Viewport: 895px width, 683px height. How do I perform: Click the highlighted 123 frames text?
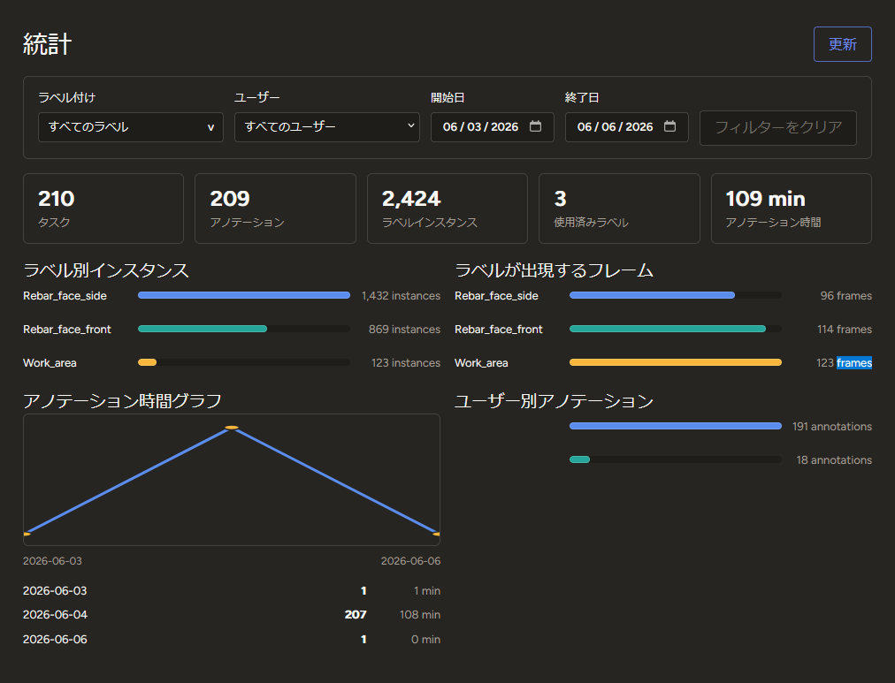click(x=844, y=363)
